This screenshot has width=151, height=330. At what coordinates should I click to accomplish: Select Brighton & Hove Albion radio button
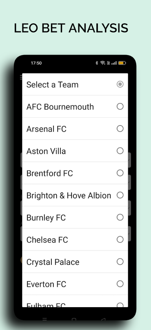pyautogui.click(x=120, y=195)
